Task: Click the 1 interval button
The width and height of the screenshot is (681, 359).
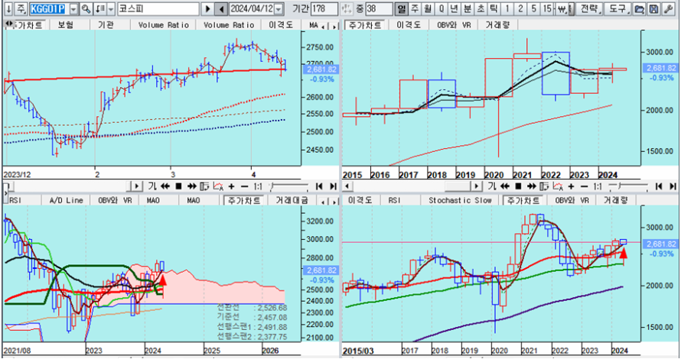Action: tap(507, 8)
